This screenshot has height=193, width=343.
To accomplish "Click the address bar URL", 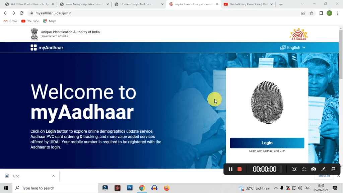I will coord(53,13).
